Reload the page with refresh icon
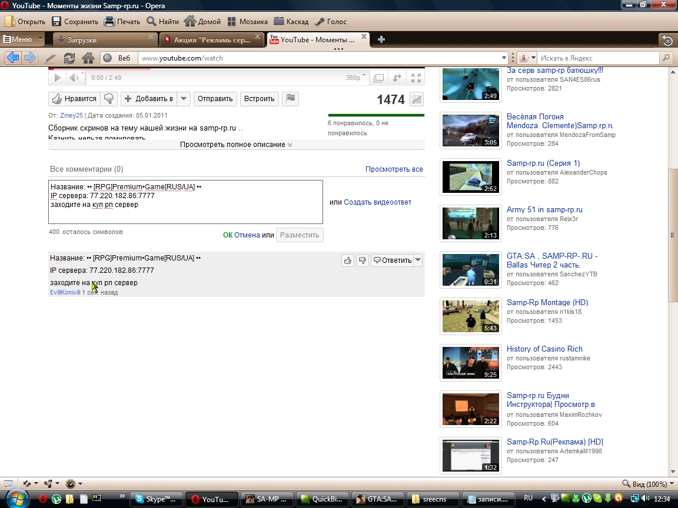678x508 pixels. pyautogui.click(x=69, y=58)
